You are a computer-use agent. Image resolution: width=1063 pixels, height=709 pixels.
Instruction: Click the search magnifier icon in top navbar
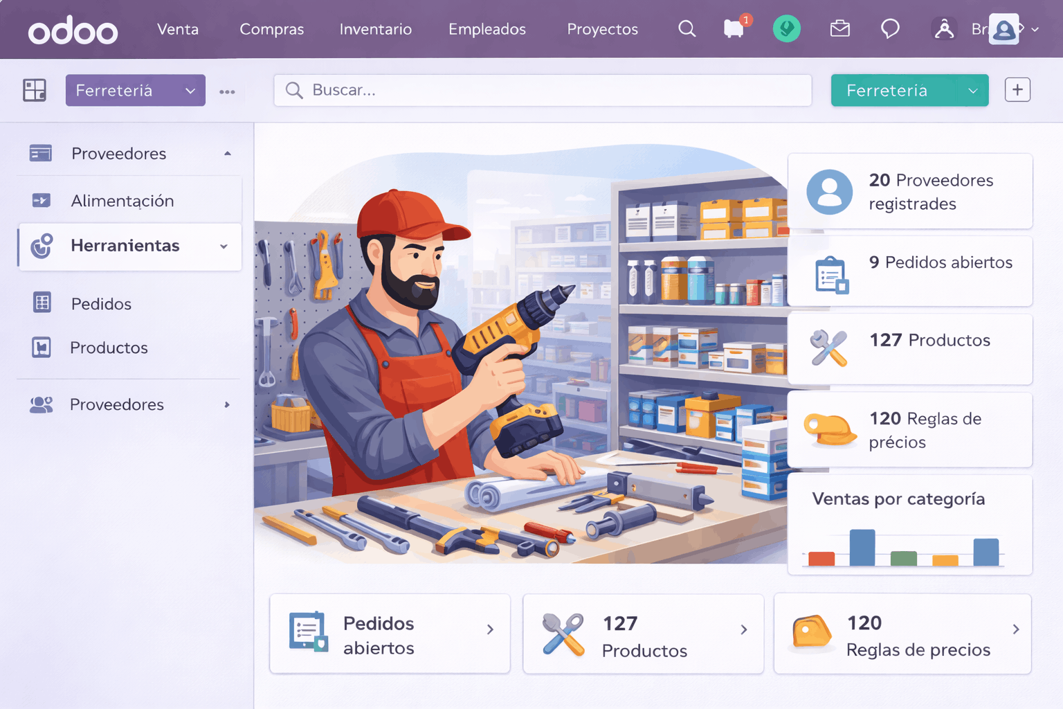[x=687, y=29]
